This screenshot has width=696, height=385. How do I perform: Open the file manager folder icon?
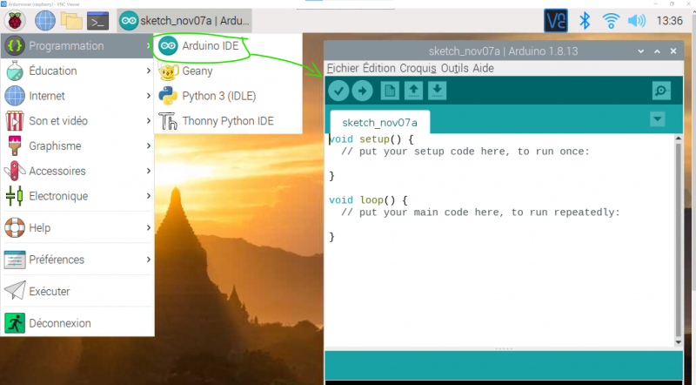[71, 21]
